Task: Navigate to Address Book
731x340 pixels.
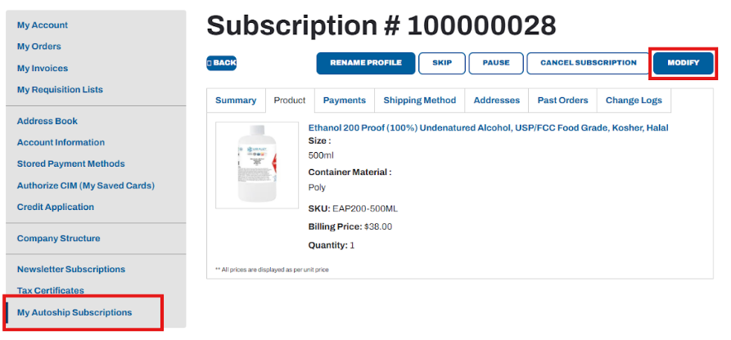Action: (47, 121)
